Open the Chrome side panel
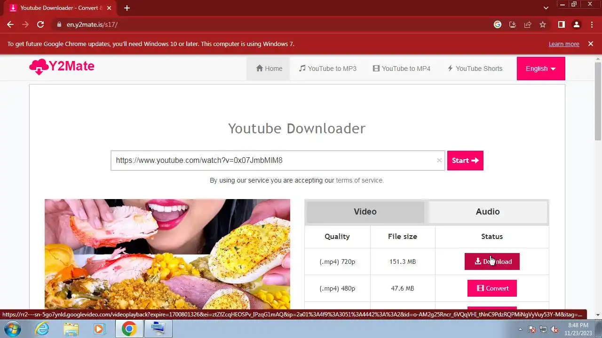The width and height of the screenshot is (602, 338). pyautogui.click(x=561, y=24)
